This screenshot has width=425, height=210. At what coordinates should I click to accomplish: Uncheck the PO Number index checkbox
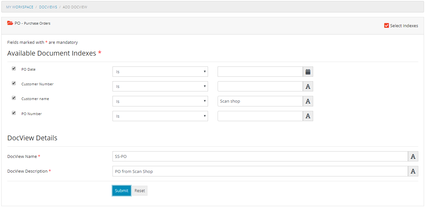pos(14,113)
